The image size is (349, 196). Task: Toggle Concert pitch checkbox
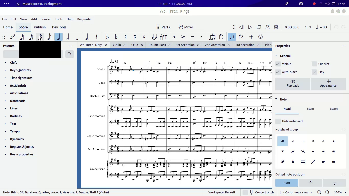245,192
